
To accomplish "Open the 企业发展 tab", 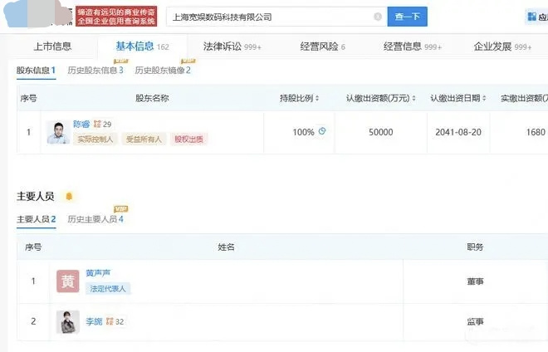I will point(502,46).
